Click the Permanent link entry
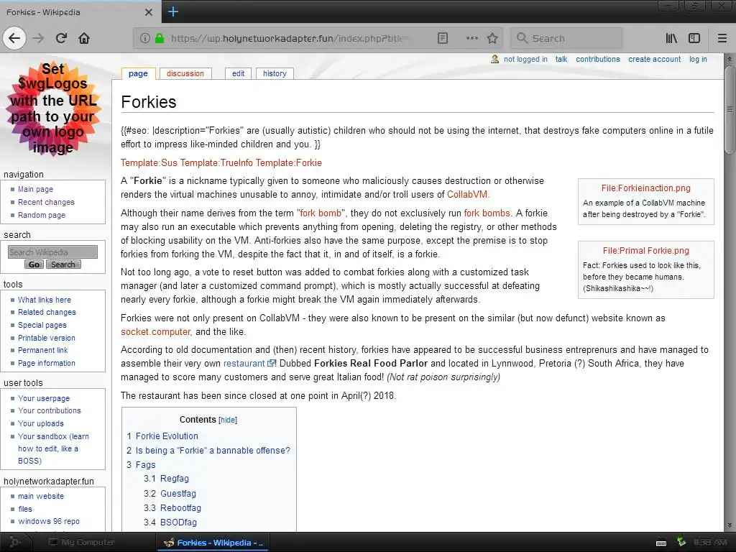 pyautogui.click(x=42, y=350)
